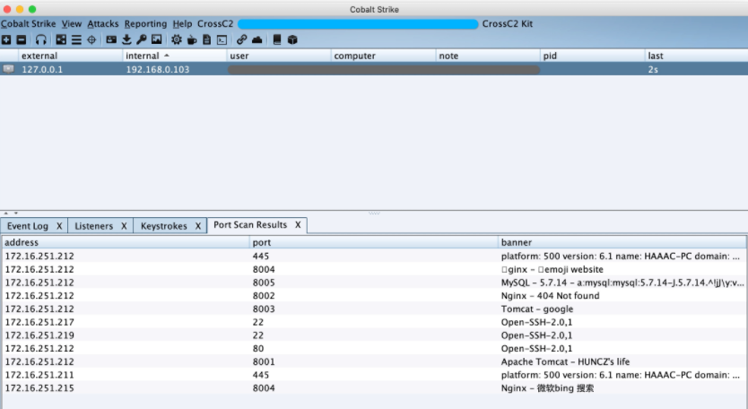
Task: Select the 172.16.251.219 port 22 row
Action: 374,335
